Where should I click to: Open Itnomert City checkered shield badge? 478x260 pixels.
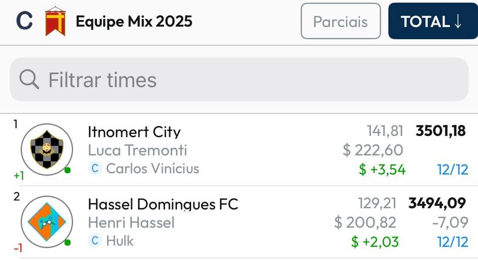click(47, 149)
